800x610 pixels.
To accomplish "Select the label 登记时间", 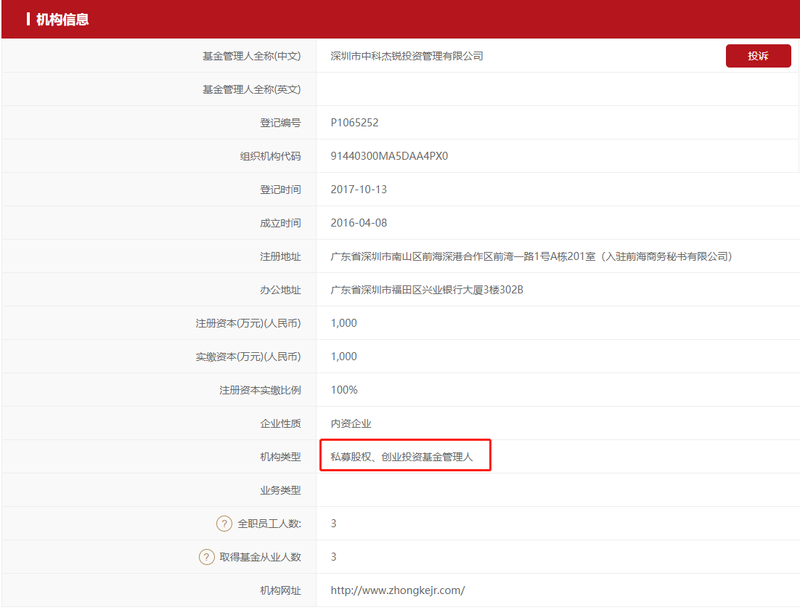I will tap(281, 190).
